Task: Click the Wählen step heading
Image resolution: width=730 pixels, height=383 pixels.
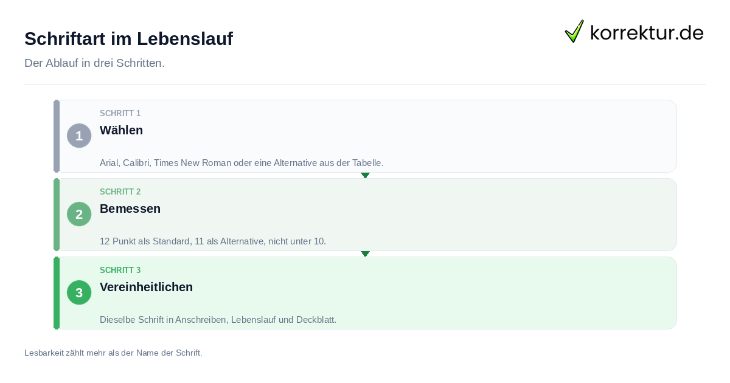Action: (x=121, y=130)
